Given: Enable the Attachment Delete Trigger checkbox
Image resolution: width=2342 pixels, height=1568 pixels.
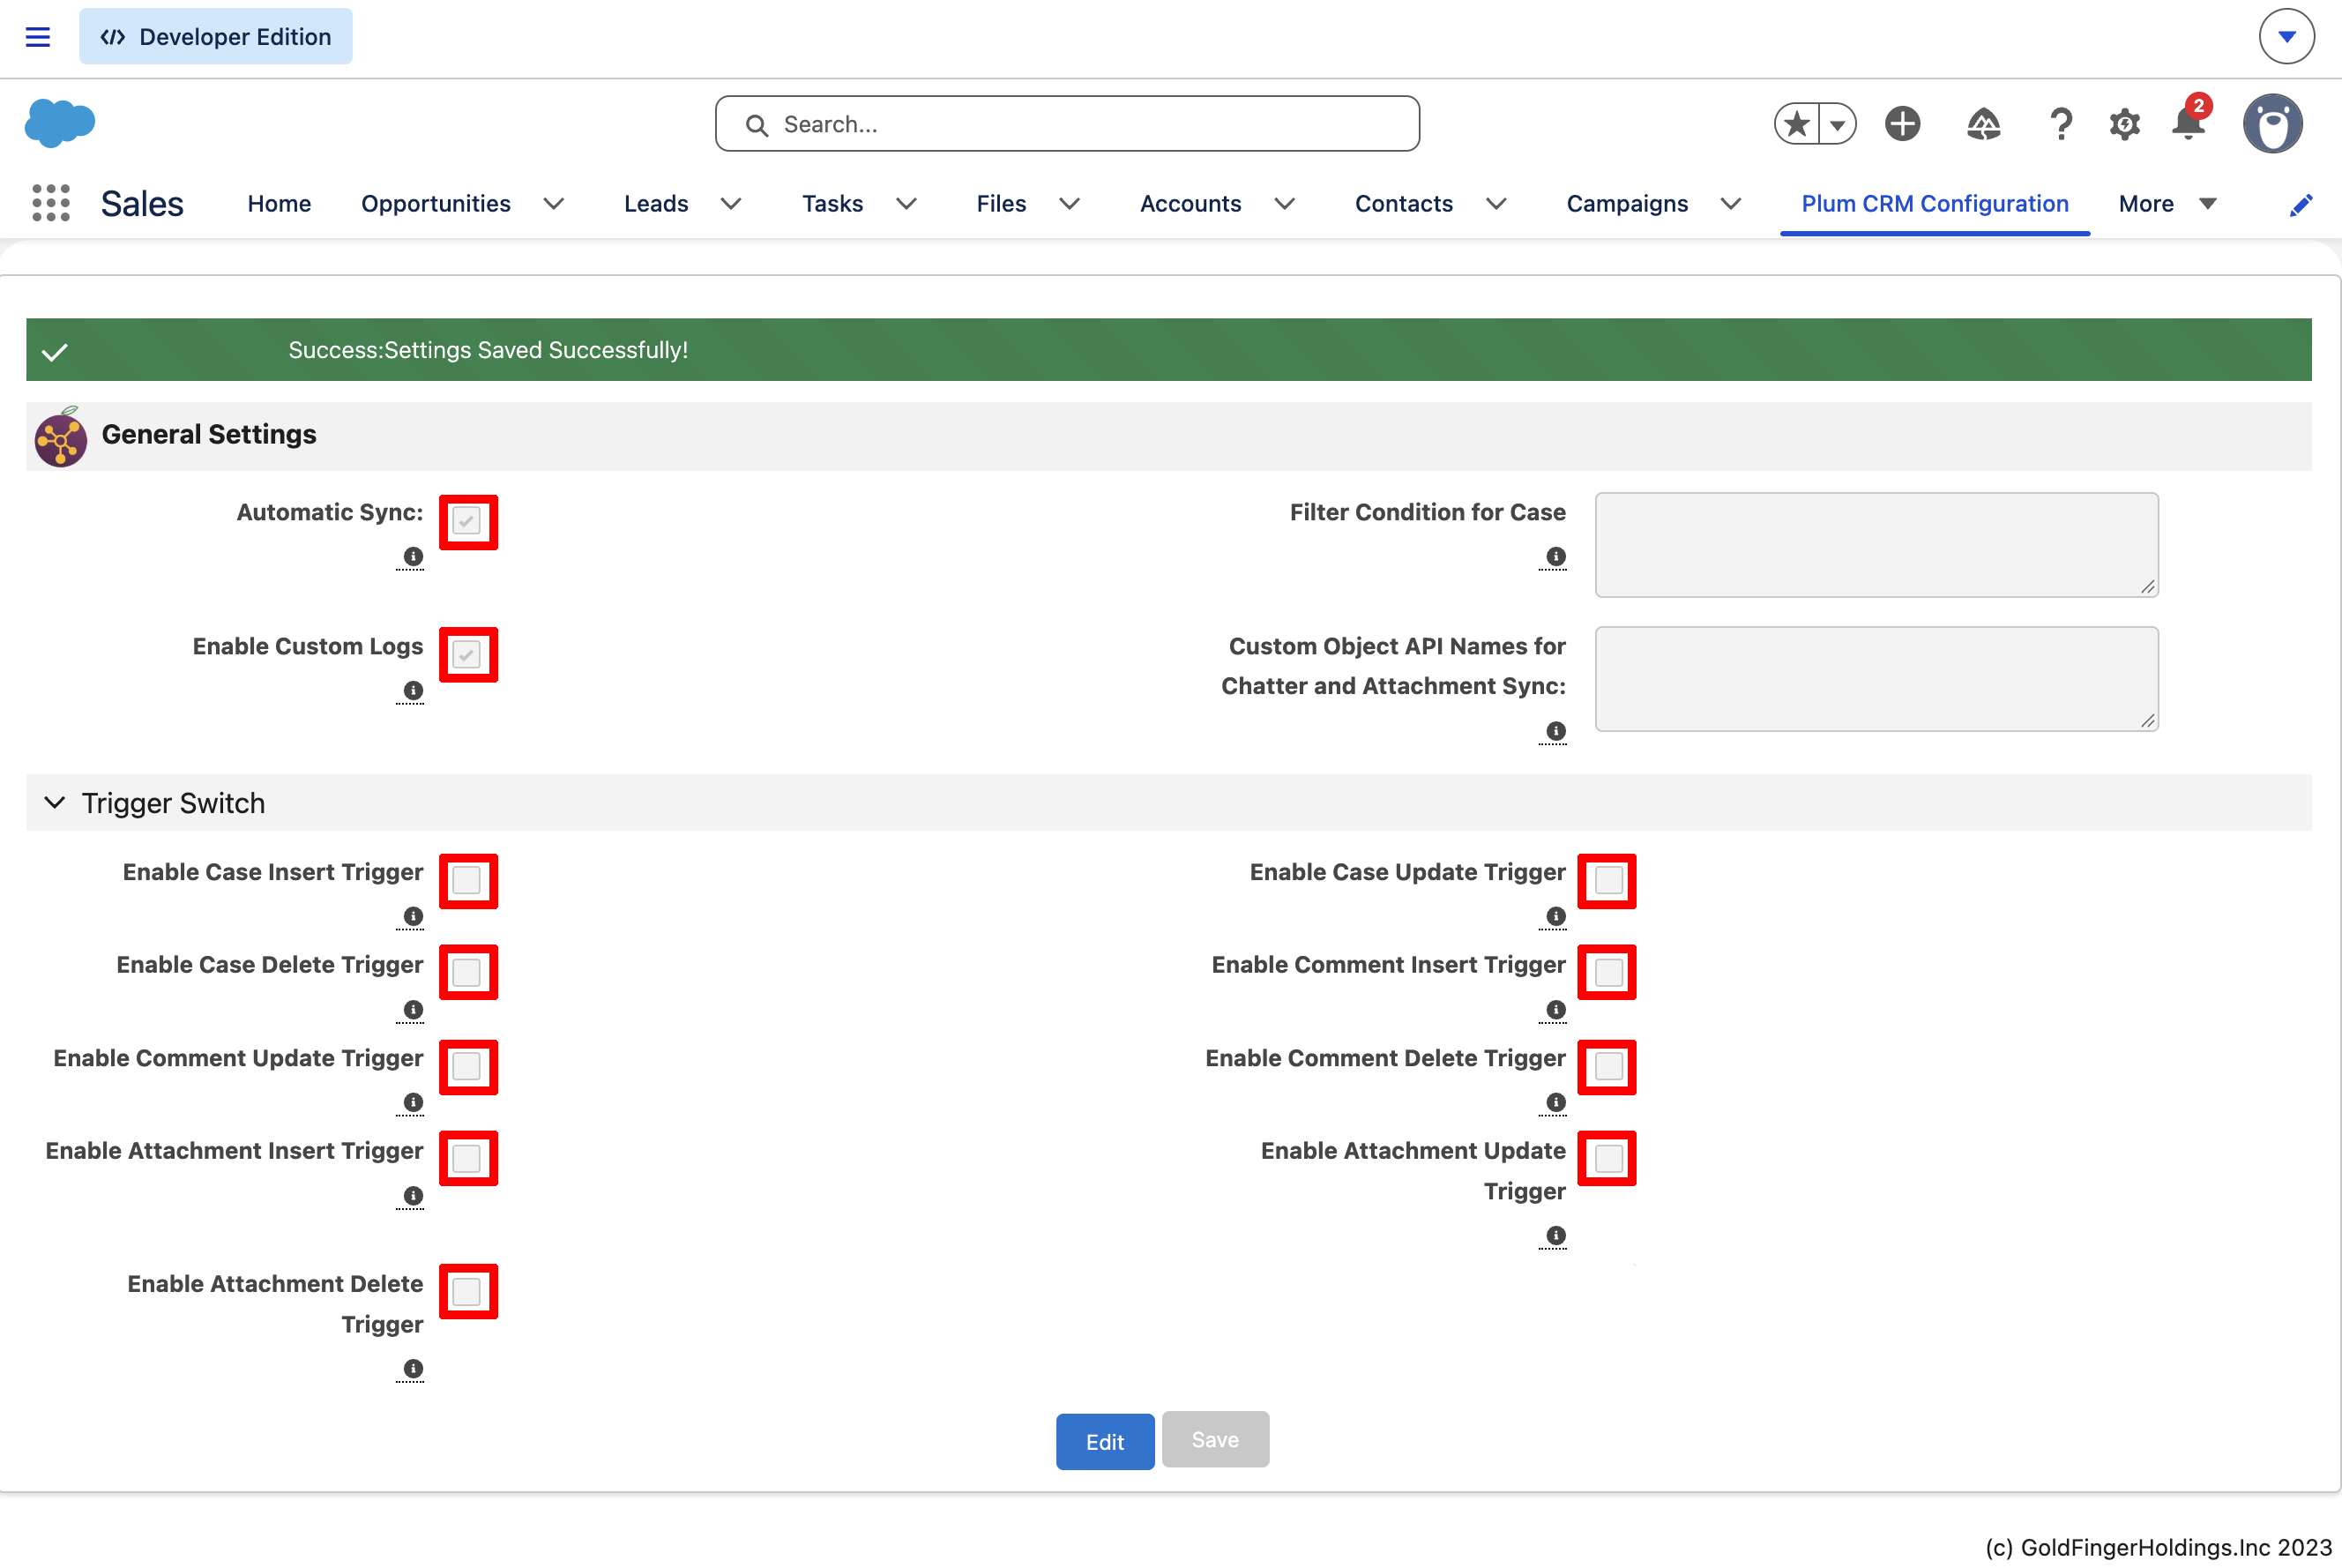Looking at the screenshot, I should [x=466, y=1292].
